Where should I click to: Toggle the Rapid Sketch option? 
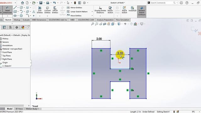coord(124,10)
